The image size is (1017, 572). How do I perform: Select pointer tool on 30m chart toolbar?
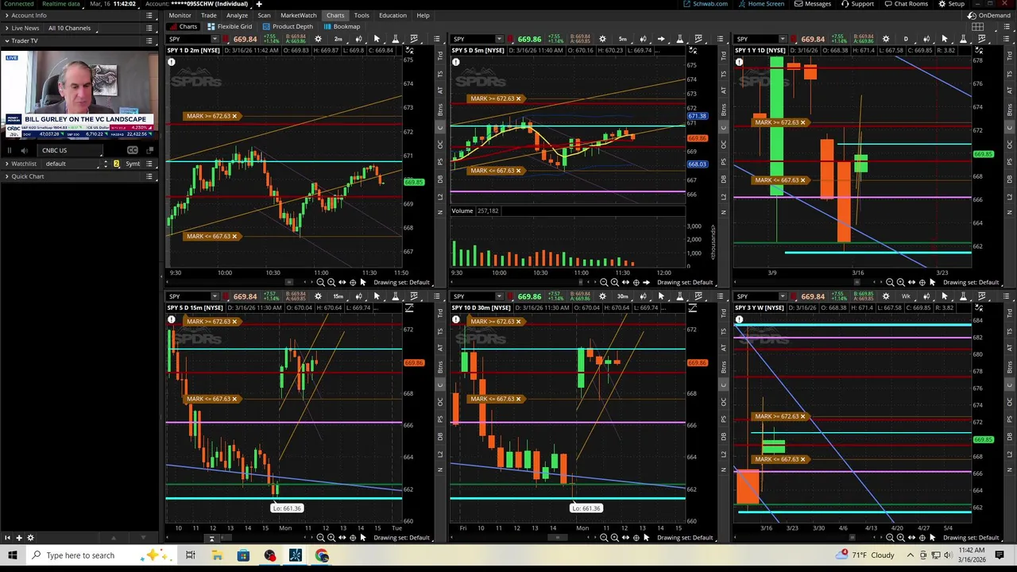click(x=661, y=296)
